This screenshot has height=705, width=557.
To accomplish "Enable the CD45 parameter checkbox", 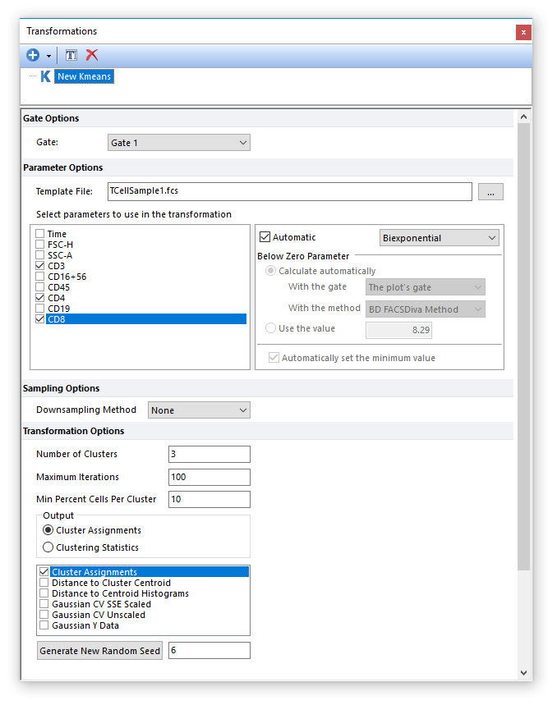I will [x=40, y=287].
